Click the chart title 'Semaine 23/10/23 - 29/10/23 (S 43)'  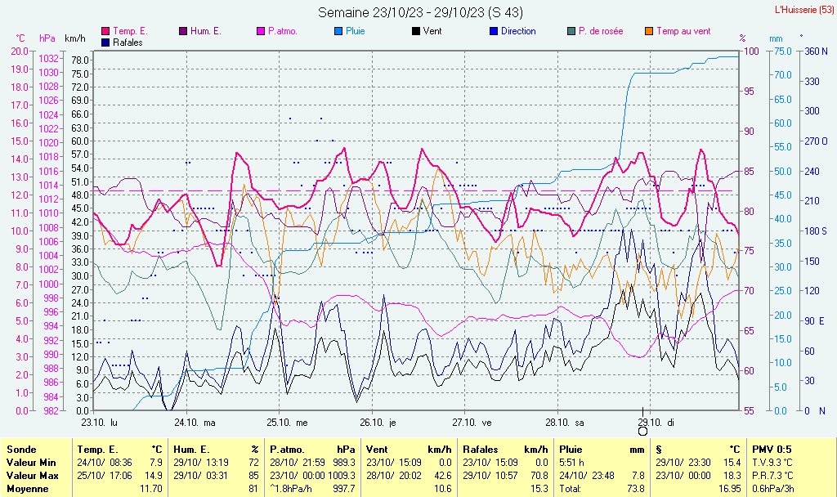(420, 12)
